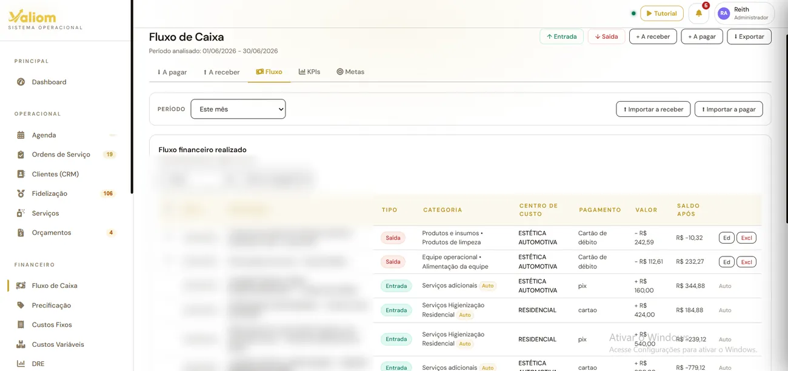Screen dimensions: 788x371
Task: Switch to the KPIs tab
Action: pos(309,72)
